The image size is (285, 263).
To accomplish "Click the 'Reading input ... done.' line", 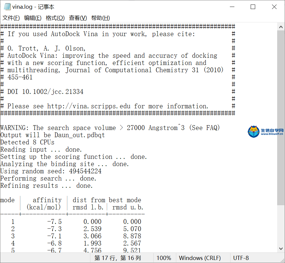I will (41, 150).
